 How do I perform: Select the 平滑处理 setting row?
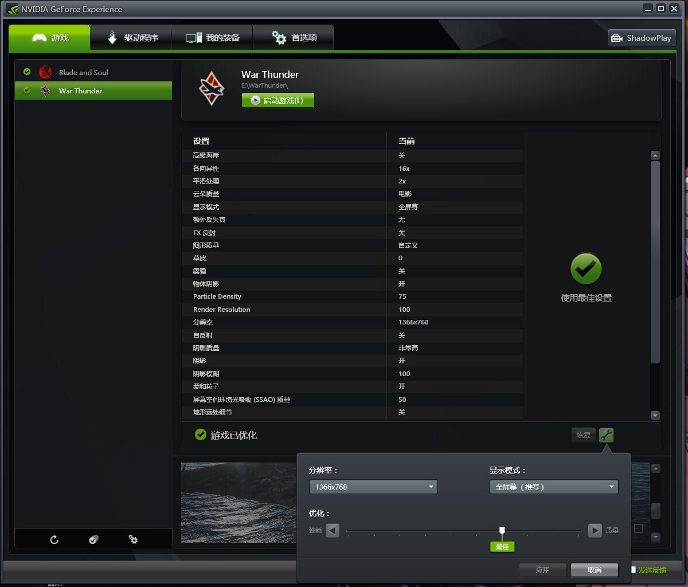pos(352,181)
